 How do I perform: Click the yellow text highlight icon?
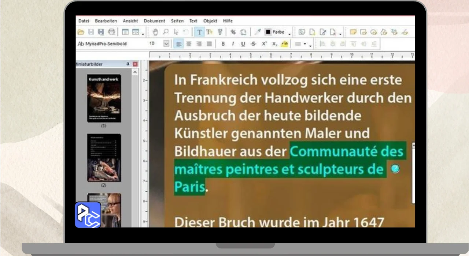click(x=284, y=44)
